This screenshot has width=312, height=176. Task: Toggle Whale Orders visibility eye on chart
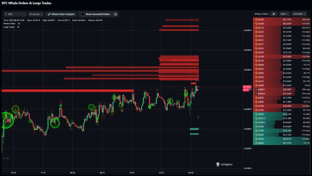[19, 23]
